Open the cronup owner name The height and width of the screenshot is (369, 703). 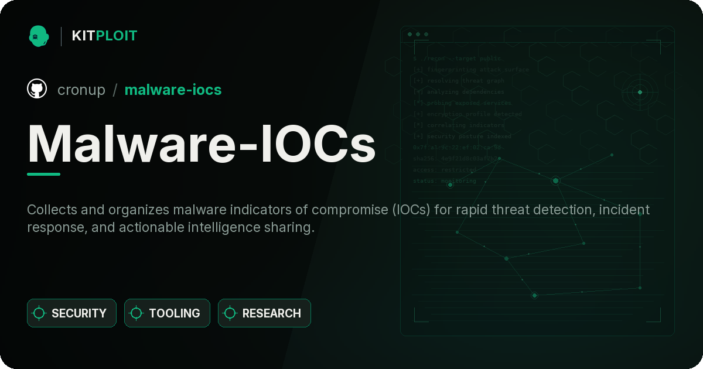[81, 90]
